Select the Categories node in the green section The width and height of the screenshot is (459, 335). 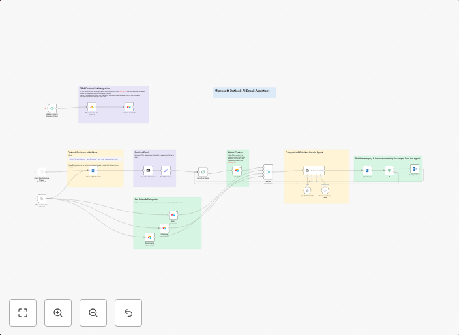164,227
